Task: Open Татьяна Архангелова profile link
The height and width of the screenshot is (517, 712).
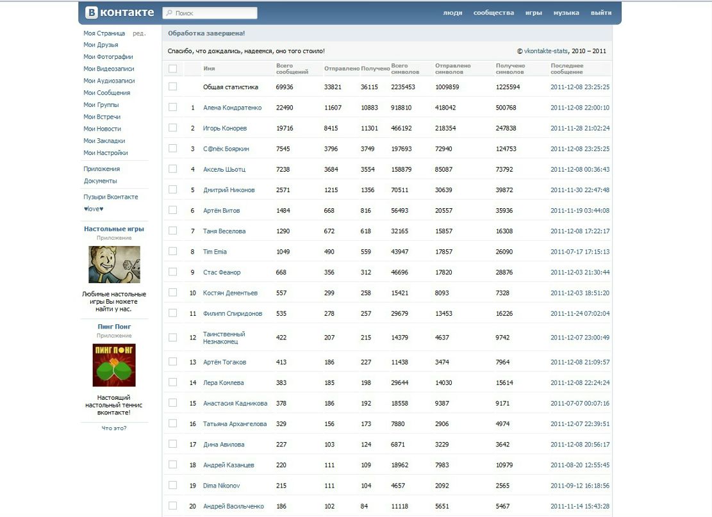Action: coord(235,424)
